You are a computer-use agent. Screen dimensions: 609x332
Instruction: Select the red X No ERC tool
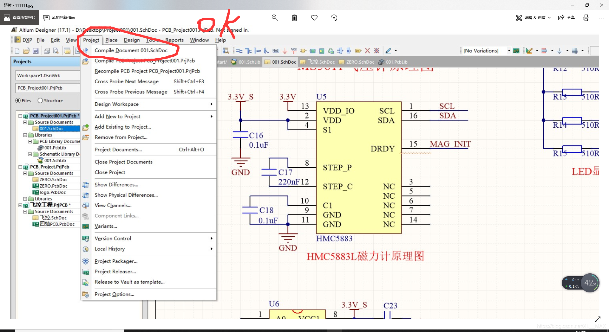367,51
